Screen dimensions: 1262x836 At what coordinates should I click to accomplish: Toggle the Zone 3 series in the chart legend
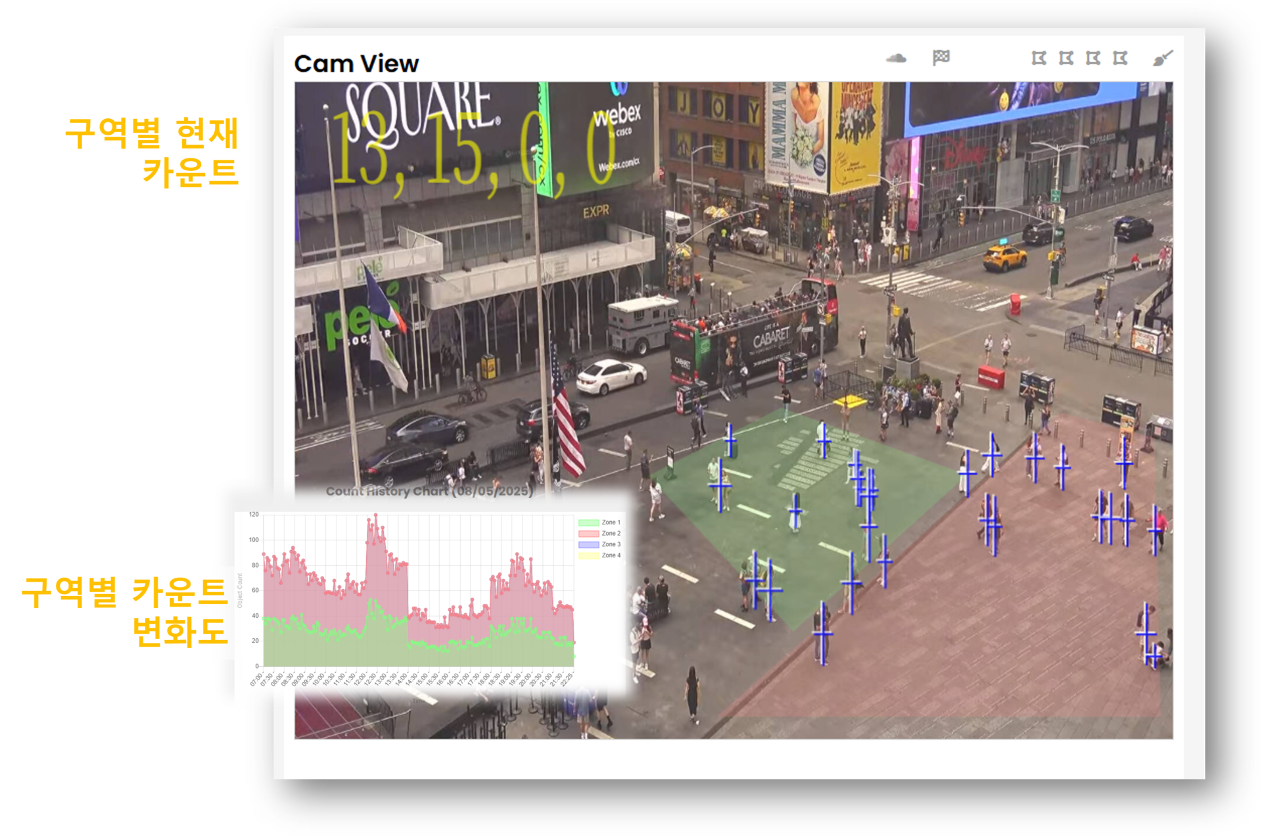click(x=611, y=544)
